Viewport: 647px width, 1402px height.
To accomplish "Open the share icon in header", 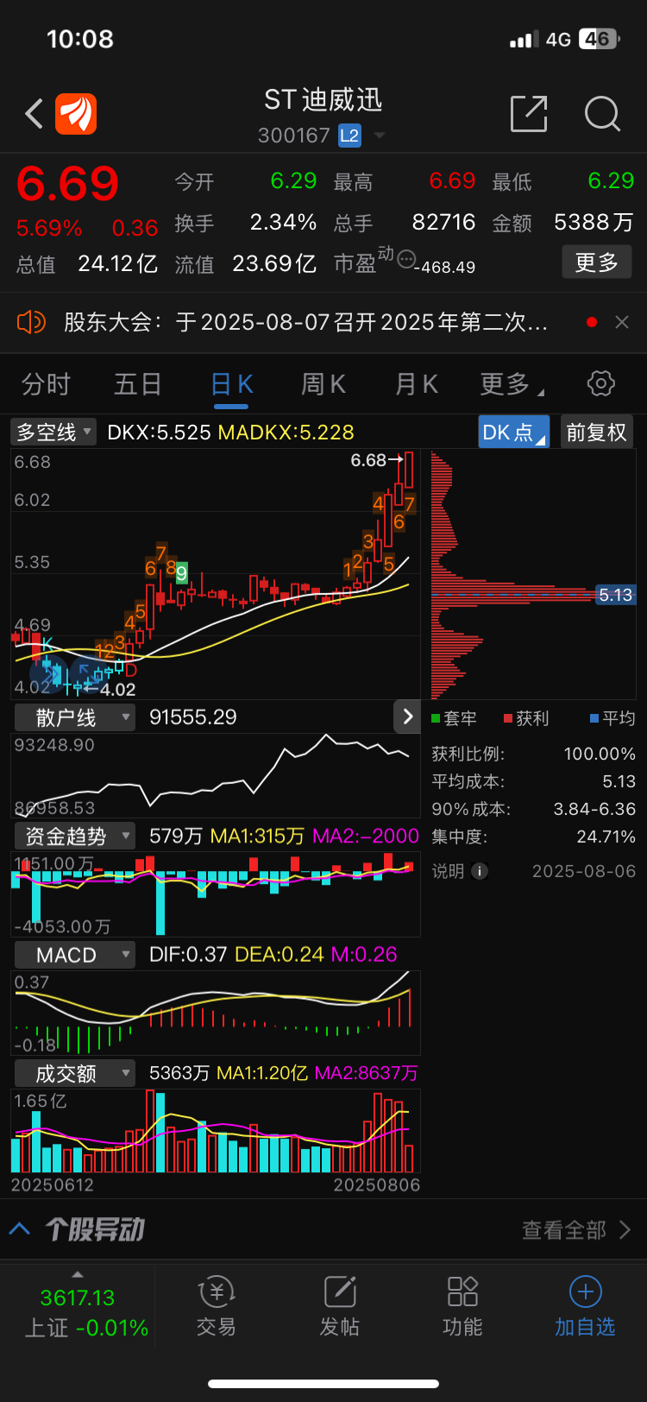I will pyautogui.click(x=529, y=114).
